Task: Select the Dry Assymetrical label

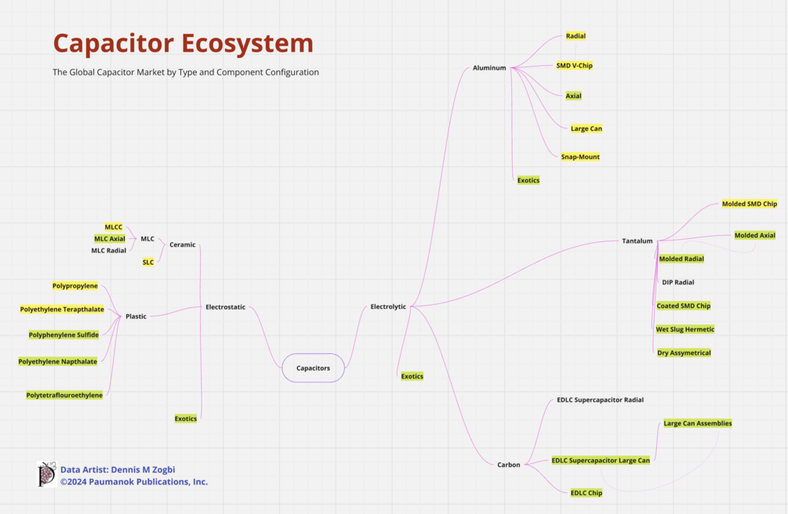Action: point(684,353)
